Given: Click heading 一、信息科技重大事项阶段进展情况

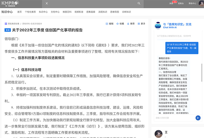Looking at the screenshot, I should (38, 58).
